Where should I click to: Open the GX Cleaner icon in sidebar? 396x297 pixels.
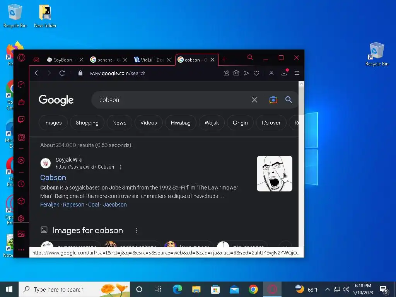coord(21,102)
